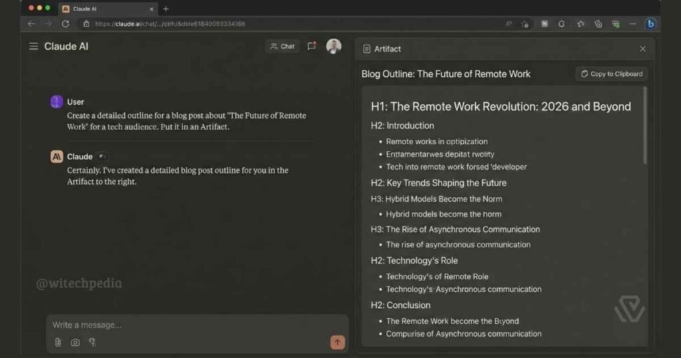Click artifact title Blog Outline: The Future of Remote Work
The width and height of the screenshot is (681, 358).
446,74
